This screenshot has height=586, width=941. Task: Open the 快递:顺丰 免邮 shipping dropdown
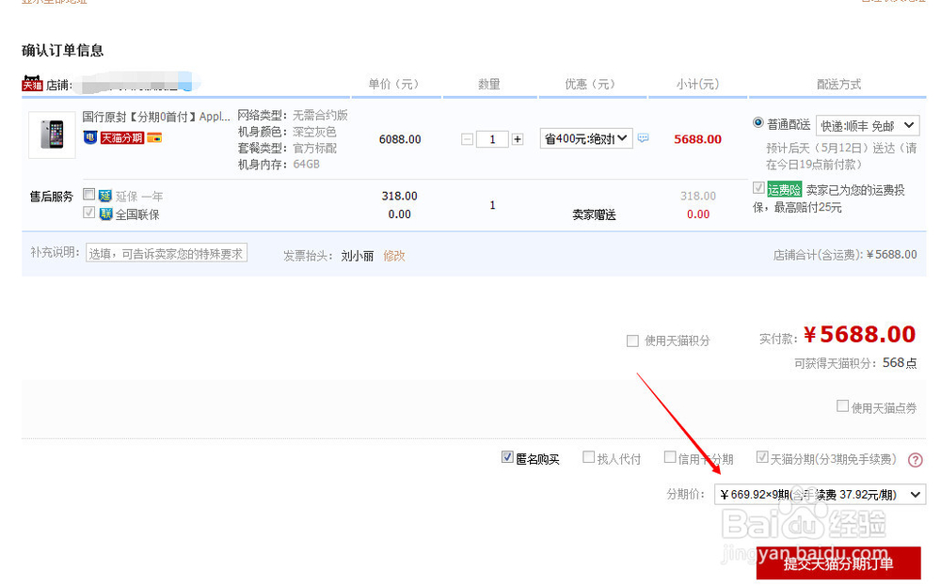868,125
